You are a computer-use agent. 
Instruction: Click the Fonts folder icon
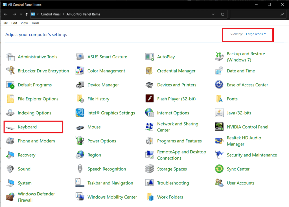219,99
